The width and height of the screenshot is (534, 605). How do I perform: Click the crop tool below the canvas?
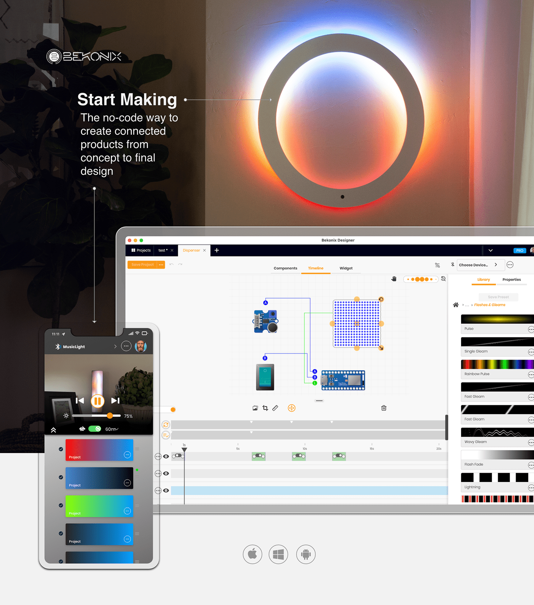(x=265, y=408)
